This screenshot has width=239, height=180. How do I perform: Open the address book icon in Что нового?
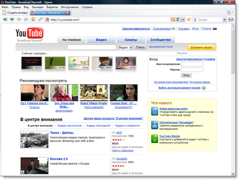click(x=155, y=111)
